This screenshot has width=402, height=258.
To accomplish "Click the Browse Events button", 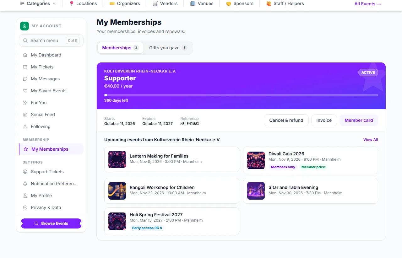I will (51, 223).
